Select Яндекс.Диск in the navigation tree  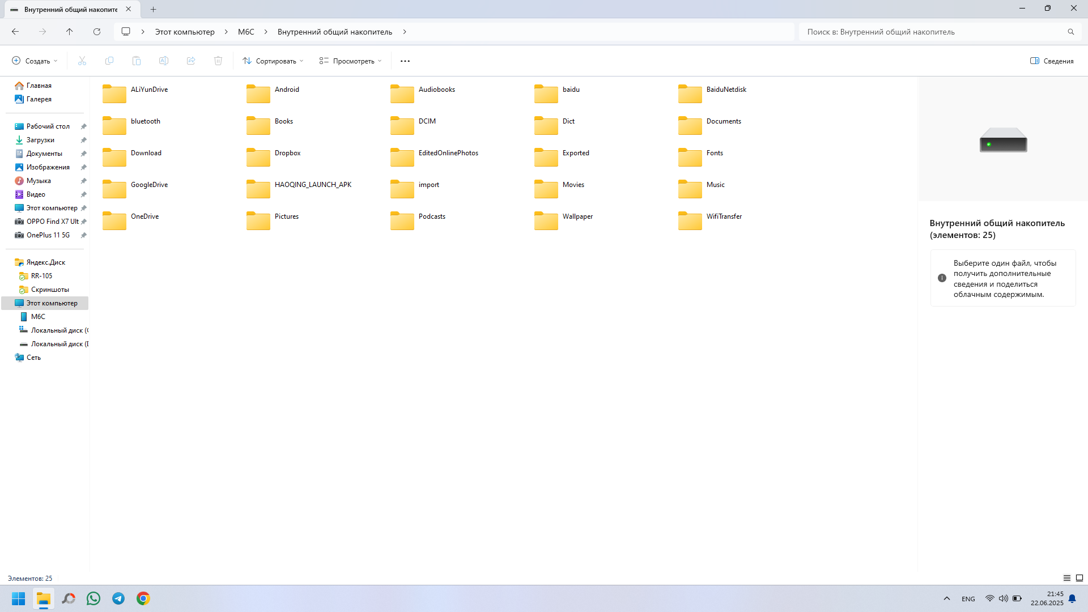[45, 262]
